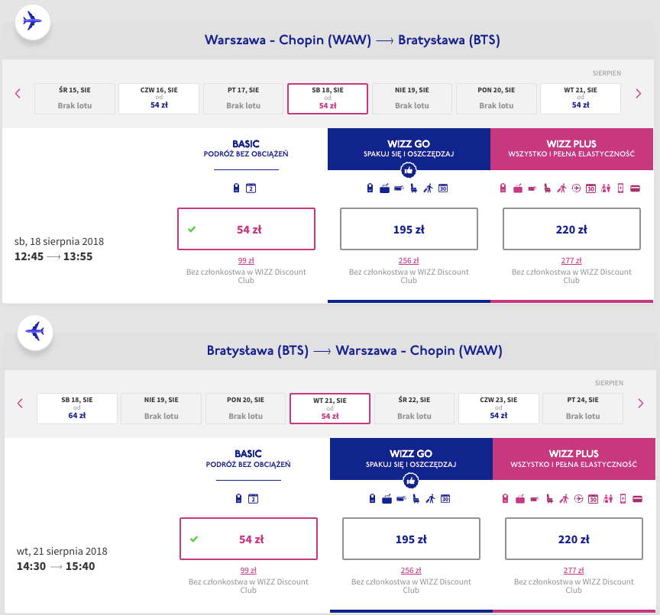Click the return BASIC calendar '2' icon
This screenshot has height=615, width=660.
(x=253, y=498)
